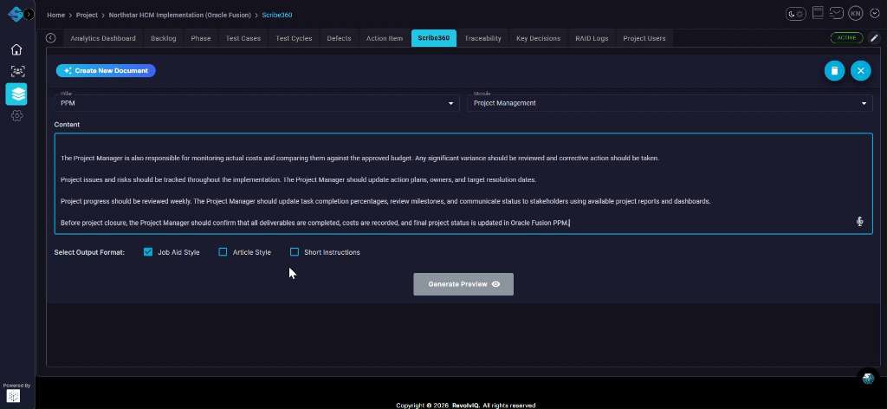
Task: Switch to Key Decisions tab
Action: 538,38
